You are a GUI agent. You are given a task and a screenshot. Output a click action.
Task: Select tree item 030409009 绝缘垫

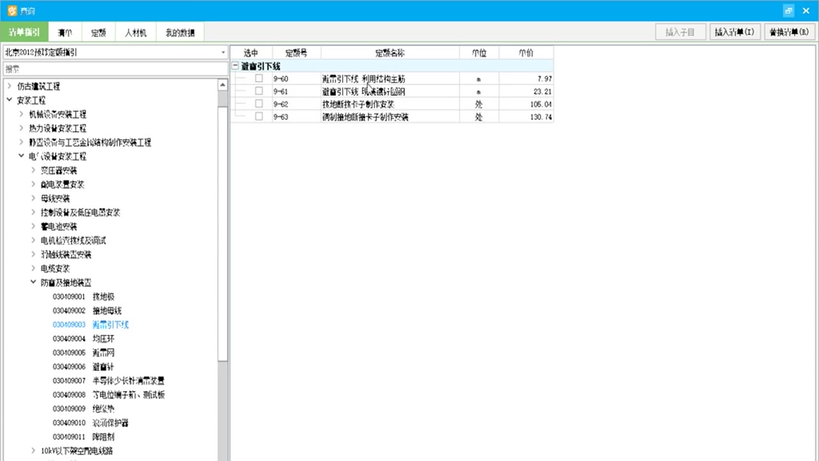83,408
